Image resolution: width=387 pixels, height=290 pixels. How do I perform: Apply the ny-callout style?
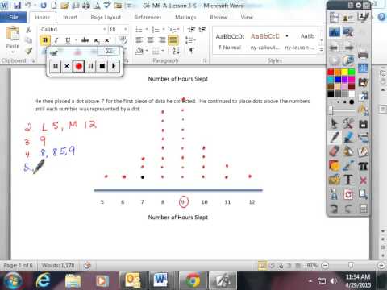[x=265, y=41]
